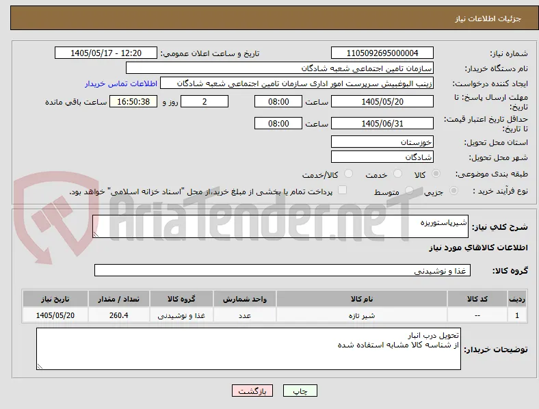Click the توضیحات خریدار text area

(248, 349)
